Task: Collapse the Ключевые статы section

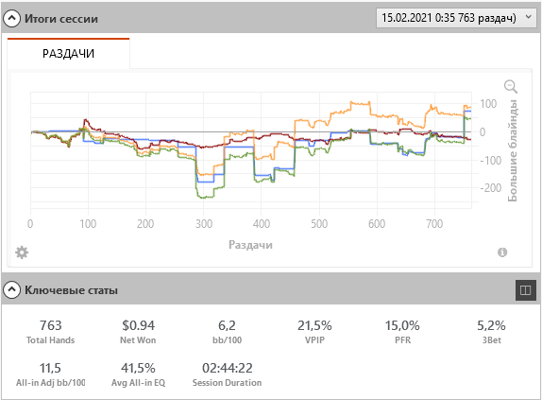Action: click(x=11, y=289)
